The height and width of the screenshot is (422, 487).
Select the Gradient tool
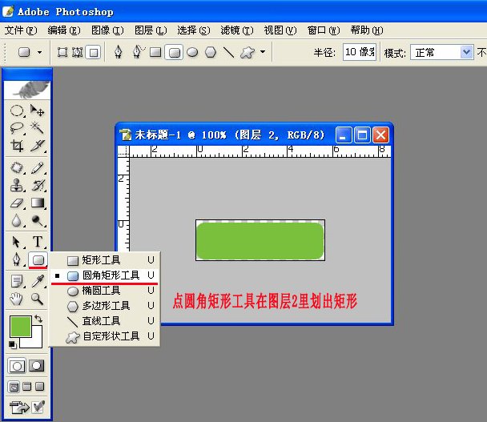[x=38, y=203]
